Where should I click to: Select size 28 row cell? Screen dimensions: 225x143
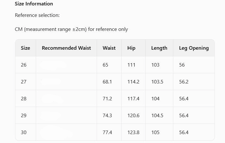pos(24,99)
